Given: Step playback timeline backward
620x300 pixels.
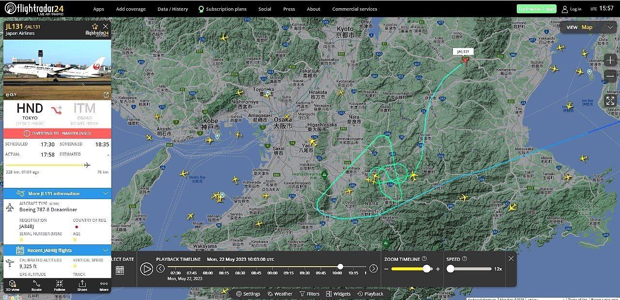Looking at the screenshot, I should click(160, 269).
